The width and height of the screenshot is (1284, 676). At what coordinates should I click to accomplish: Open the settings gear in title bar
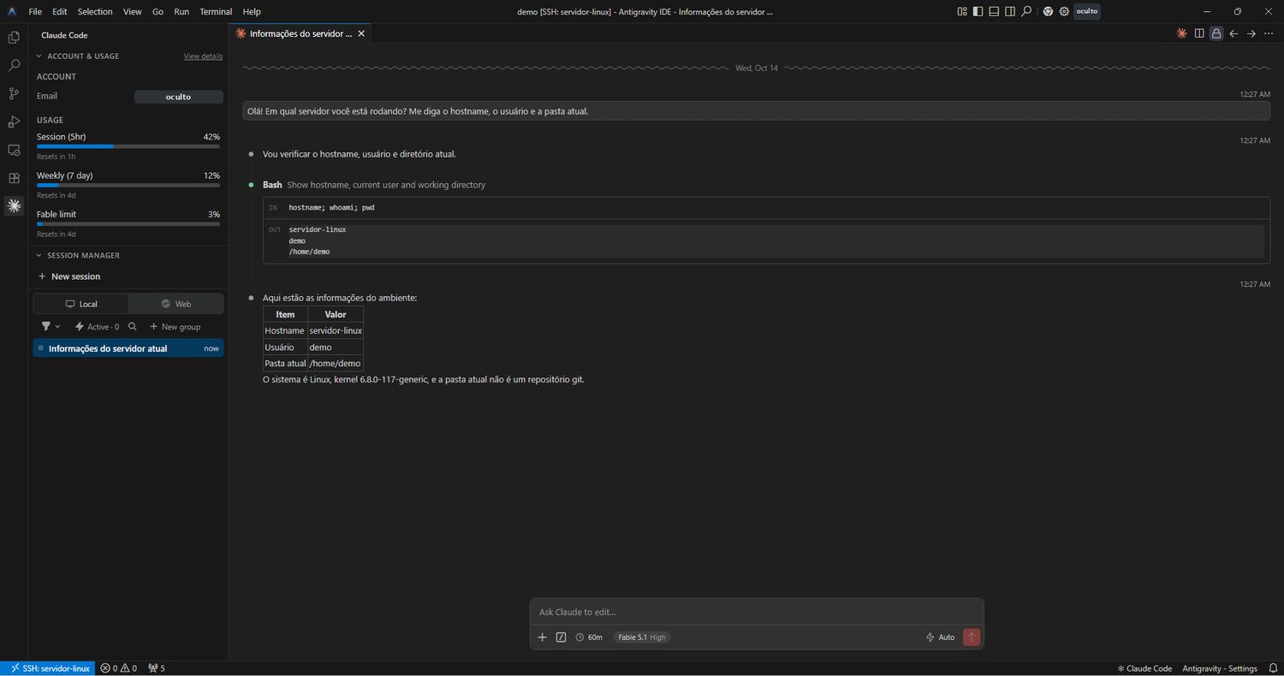pos(1064,11)
